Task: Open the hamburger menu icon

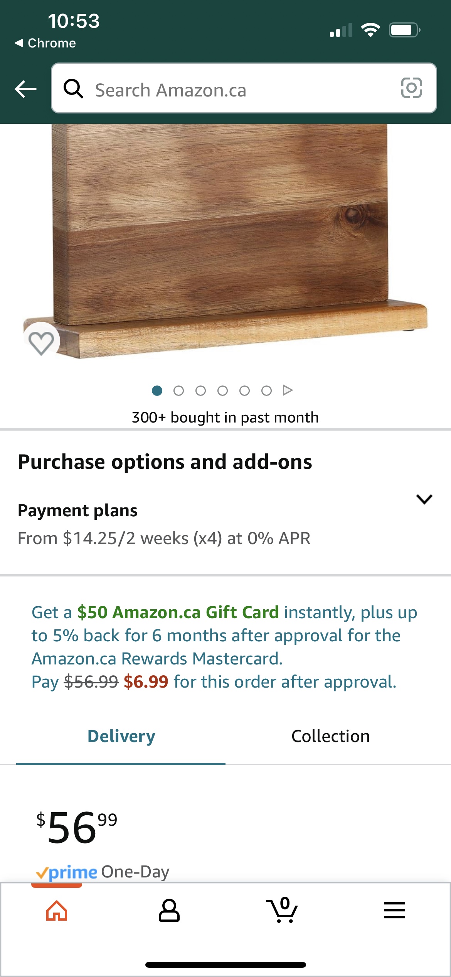Action: [x=395, y=911]
